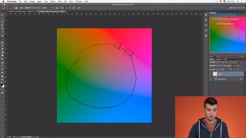
Task: Open the brush Mode dropdown
Action: (32, 8)
